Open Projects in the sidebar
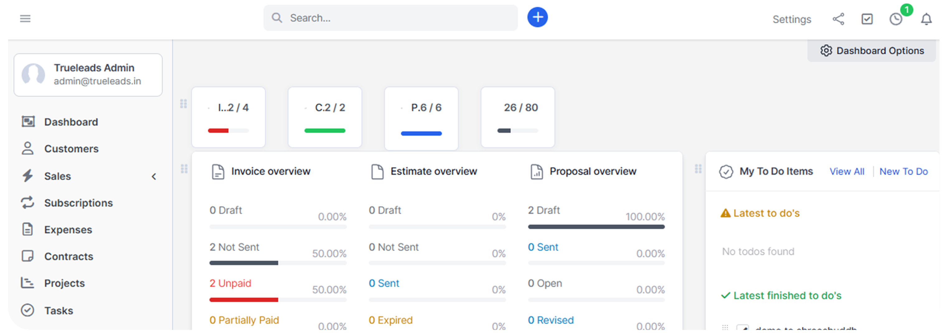 [64, 284]
